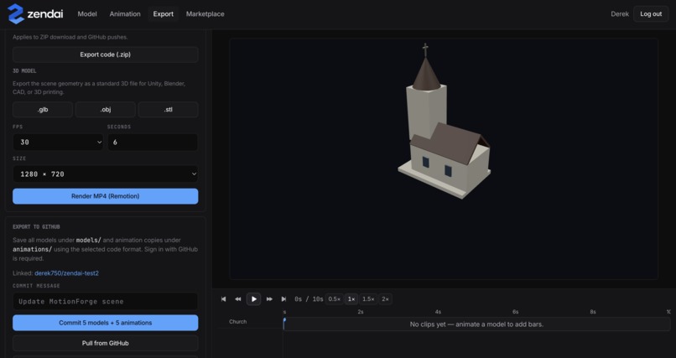The image size is (676, 358).
Task: Set playback speed to 2×
Action: pos(386,299)
